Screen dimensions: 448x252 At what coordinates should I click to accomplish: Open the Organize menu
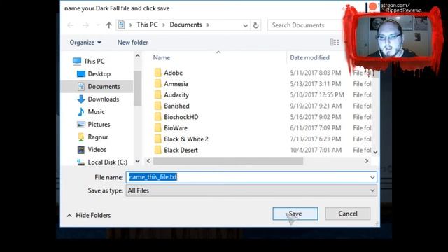(x=85, y=43)
